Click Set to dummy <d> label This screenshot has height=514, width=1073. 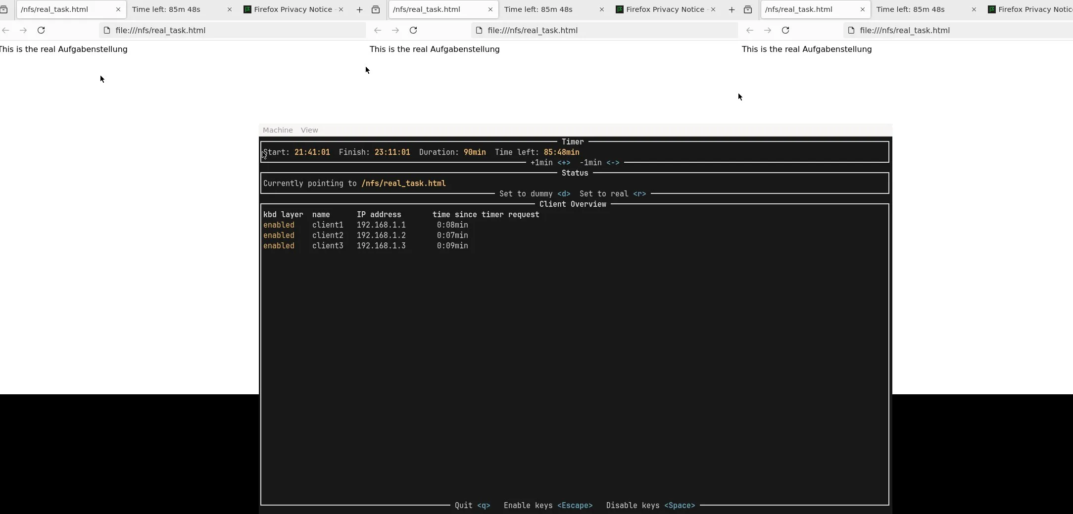(x=535, y=194)
